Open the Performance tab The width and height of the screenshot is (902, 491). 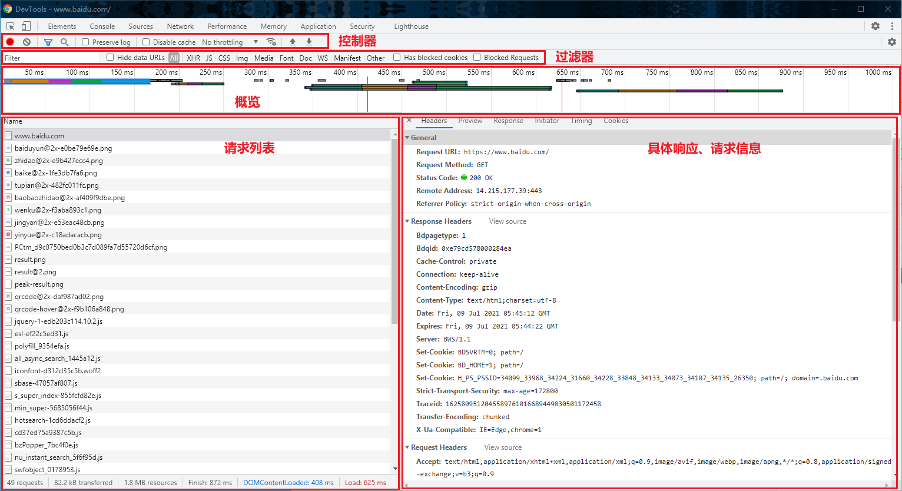227,26
